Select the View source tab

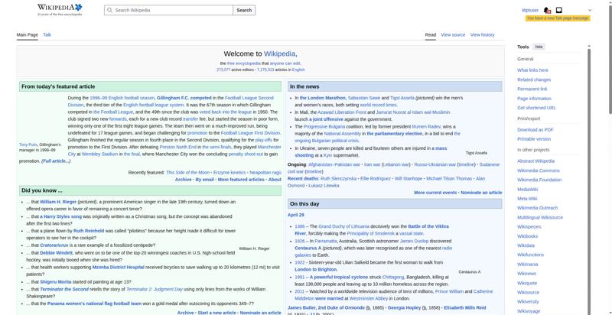453,34
